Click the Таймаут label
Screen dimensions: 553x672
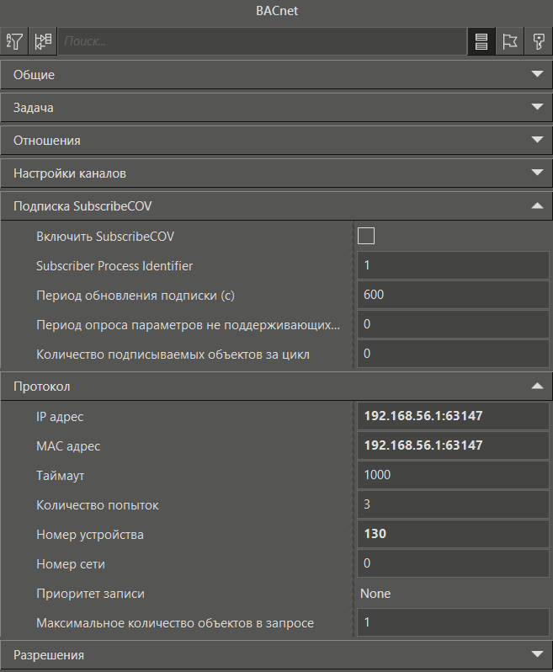pyautogui.click(x=60, y=476)
